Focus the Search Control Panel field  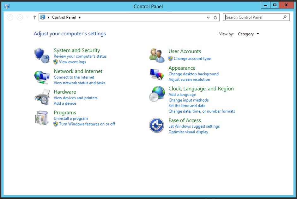coord(256,17)
